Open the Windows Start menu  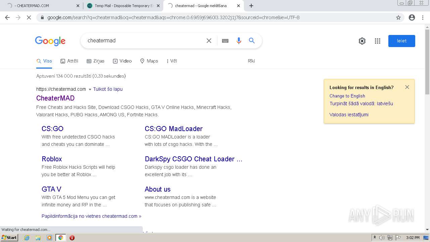click(x=9, y=238)
